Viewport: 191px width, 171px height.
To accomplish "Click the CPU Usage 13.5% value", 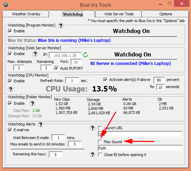I will click(104, 89).
